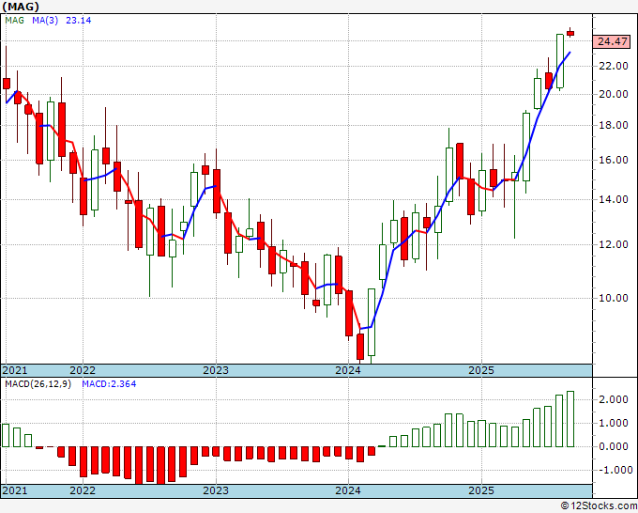Click the MACD:2.364 value label
The height and width of the screenshot is (513, 638).
coord(109,384)
